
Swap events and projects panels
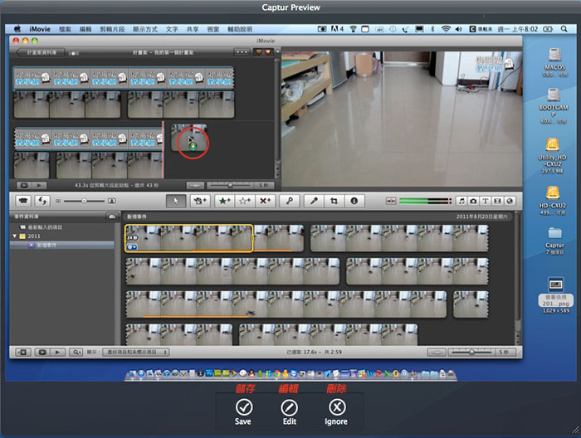[42, 201]
